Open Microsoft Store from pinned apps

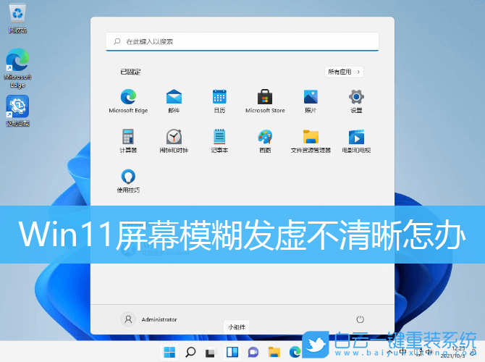pos(265,101)
